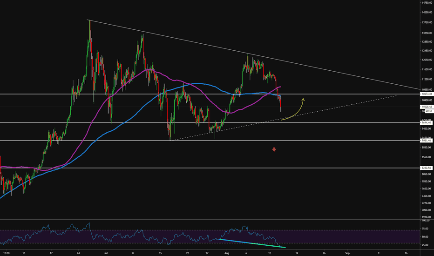Click the RSI 25.00 scale label
The image size is (434, 256).
click(425, 245)
